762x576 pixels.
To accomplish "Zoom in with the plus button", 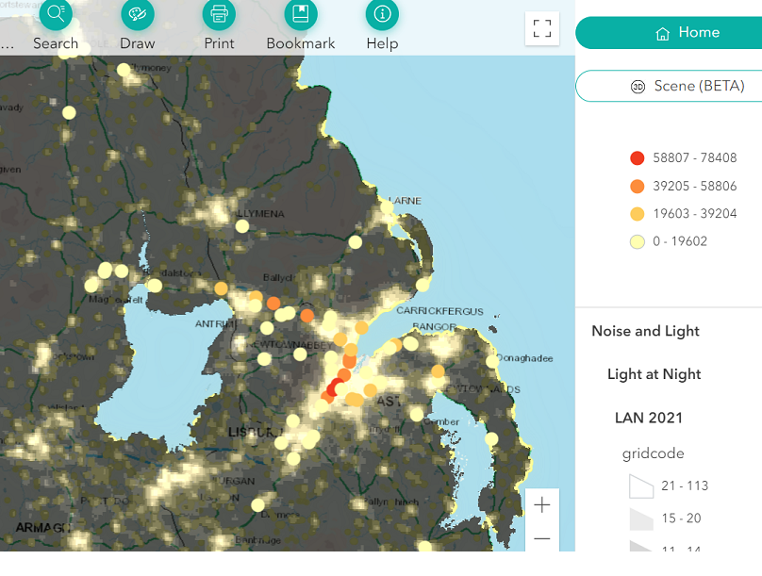I will (542, 505).
